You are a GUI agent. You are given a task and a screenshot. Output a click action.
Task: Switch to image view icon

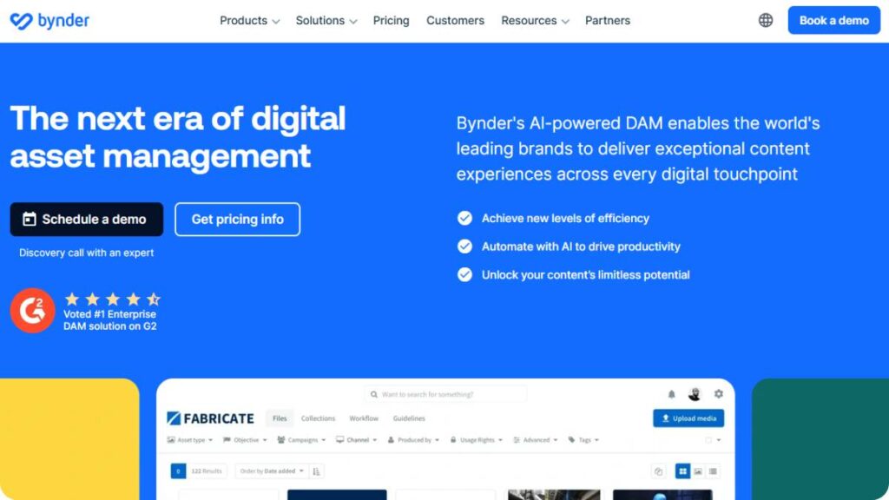pyautogui.click(x=698, y=471)
